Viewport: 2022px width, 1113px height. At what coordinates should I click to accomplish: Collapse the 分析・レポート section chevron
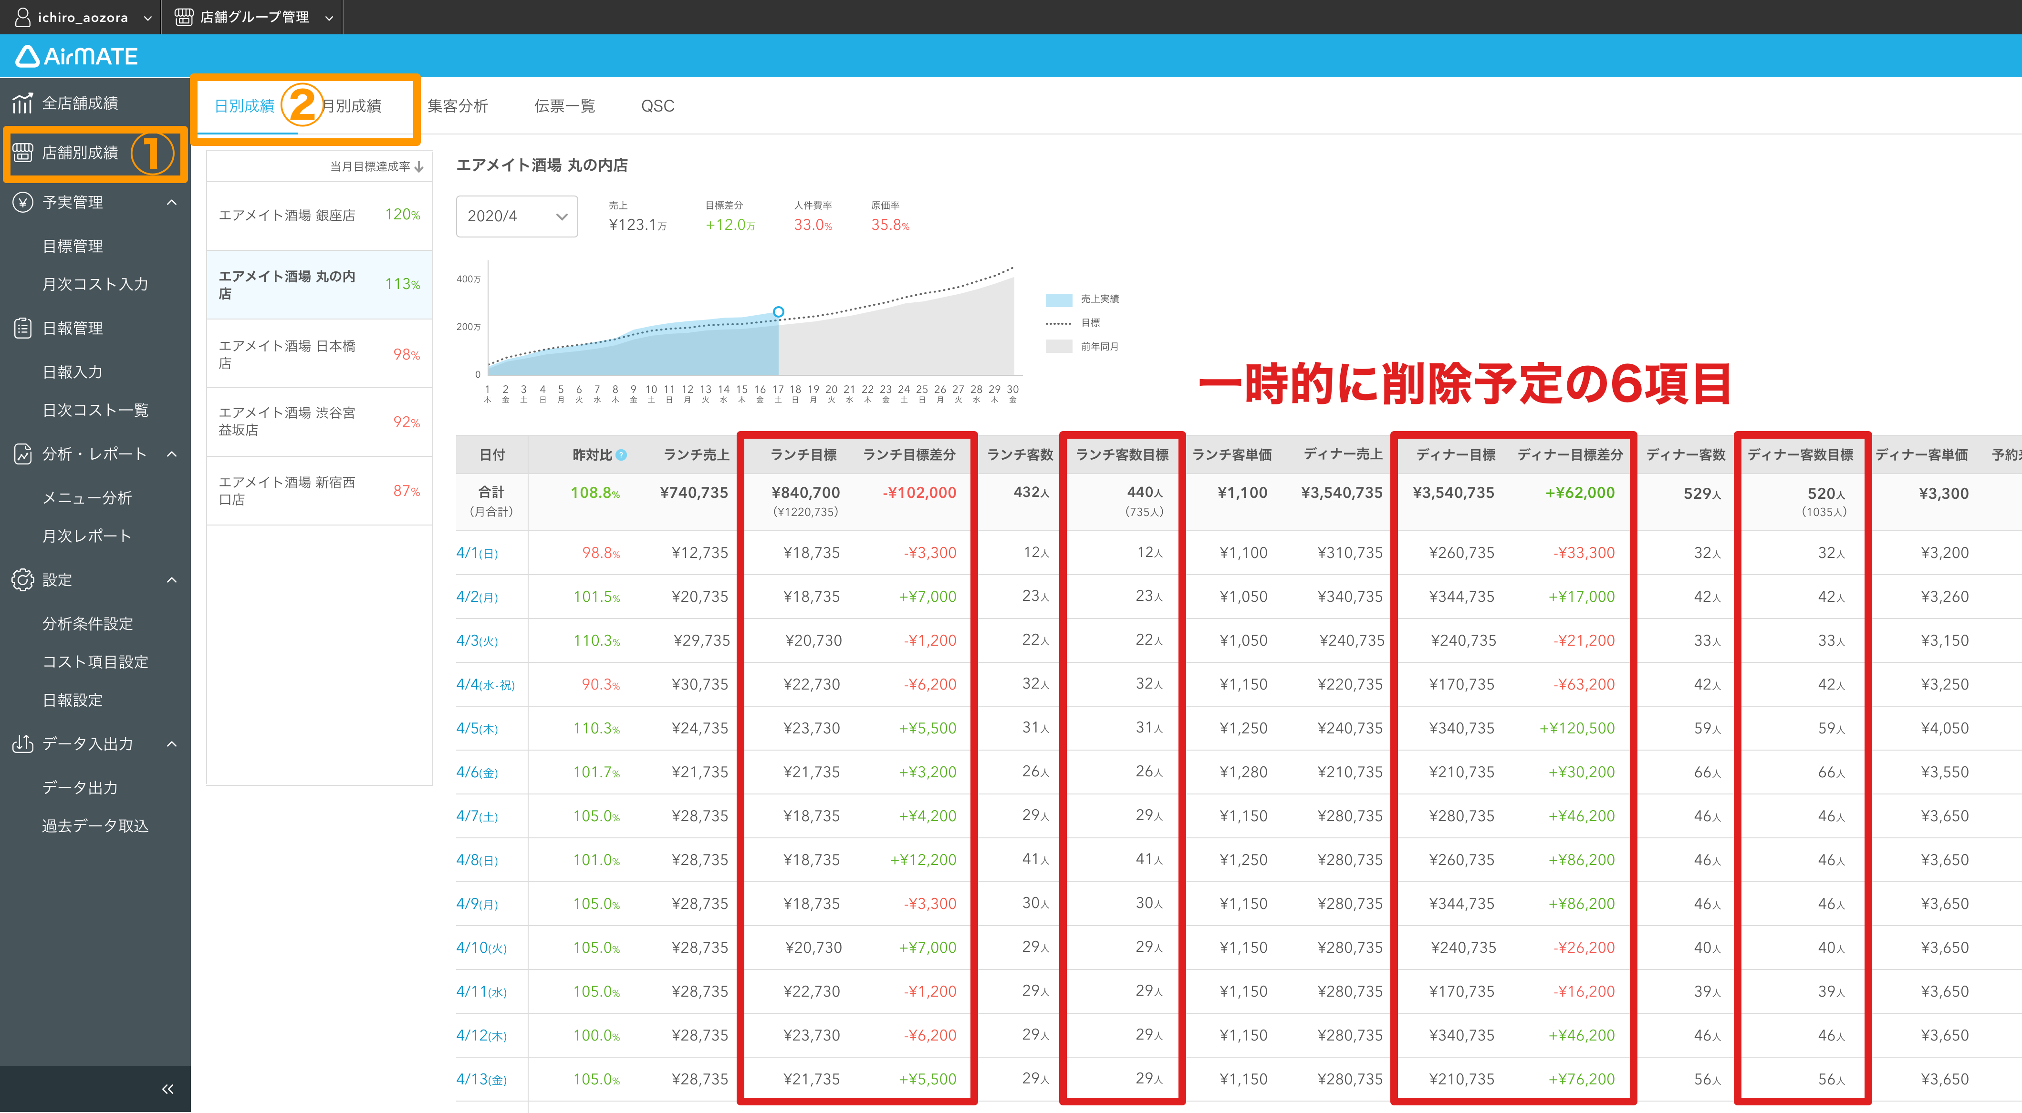click(x=172, y=454)
